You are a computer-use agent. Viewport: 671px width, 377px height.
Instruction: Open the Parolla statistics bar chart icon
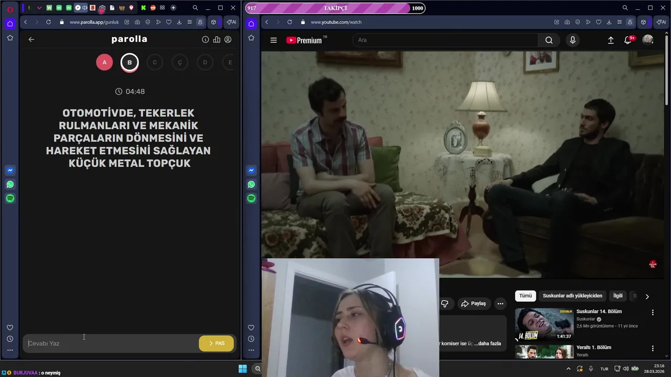point(217,39)
